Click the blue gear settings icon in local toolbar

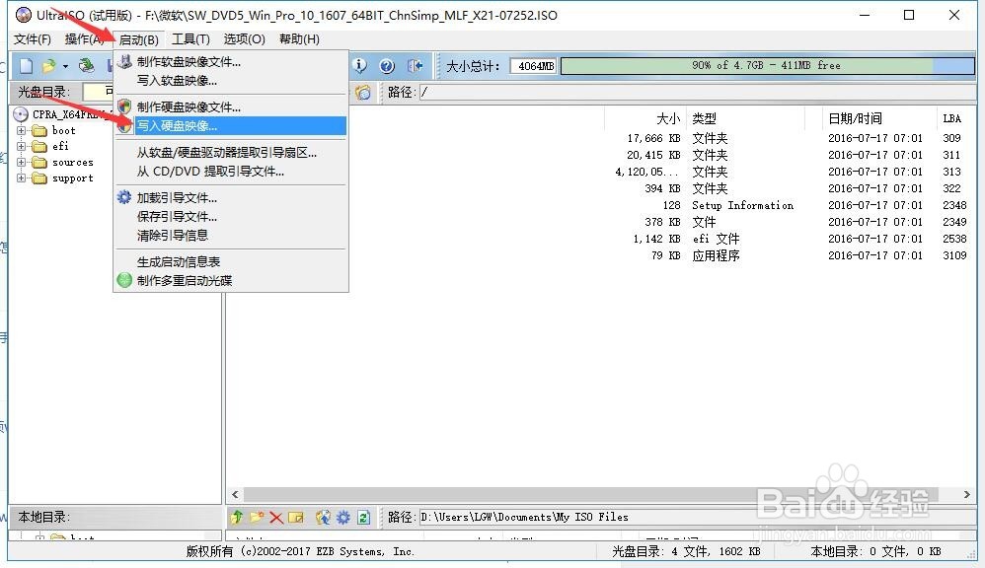[x=343, y=517]
